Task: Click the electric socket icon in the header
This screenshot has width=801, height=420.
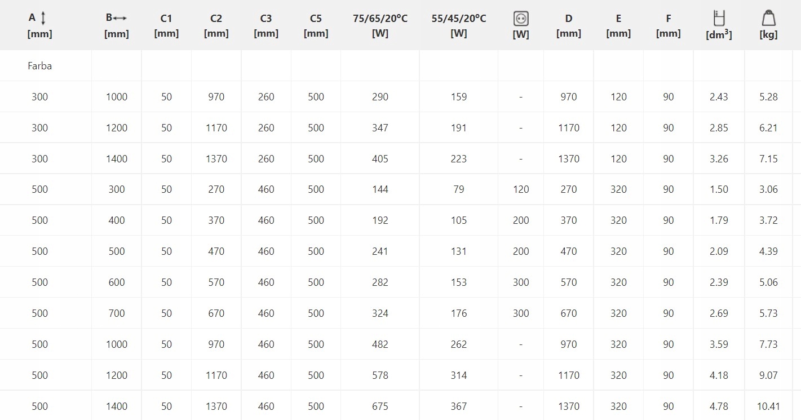Action: click(x=521, y=19)
